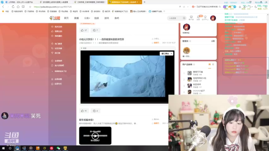Image resolution: width=269 pixels, height=151 pixels.
Task: Open reader mode book icon
Action: [x=23, y=7]
